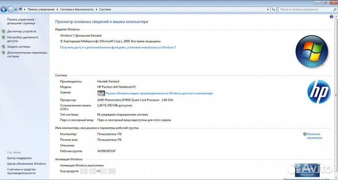338x180 pixels.
Task: Select Система и безопасность breadcrumb segment
Action: pyautogui.click(x=77, y=9)
